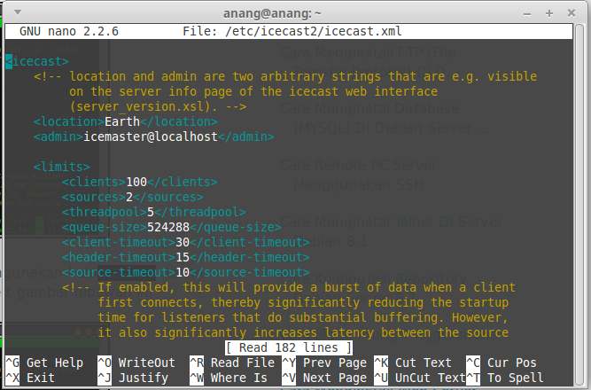Click the ^T To Spell shortcut
Image resolution: width=591 pixels, height=390 pixels.
505,378
